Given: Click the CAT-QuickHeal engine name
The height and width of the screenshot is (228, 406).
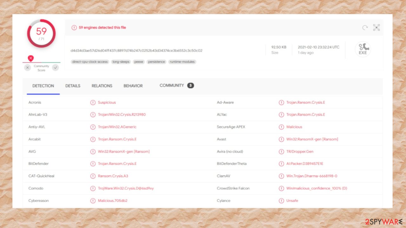Looking at the screenshot, I should coord(42,176).
